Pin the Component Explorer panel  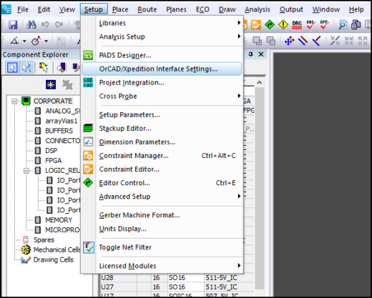pos(250,54)
